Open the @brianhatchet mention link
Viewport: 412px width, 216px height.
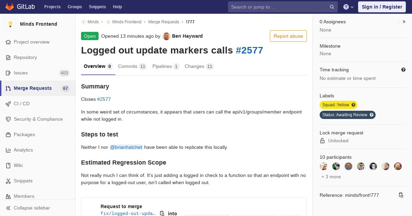click(126, 147)
